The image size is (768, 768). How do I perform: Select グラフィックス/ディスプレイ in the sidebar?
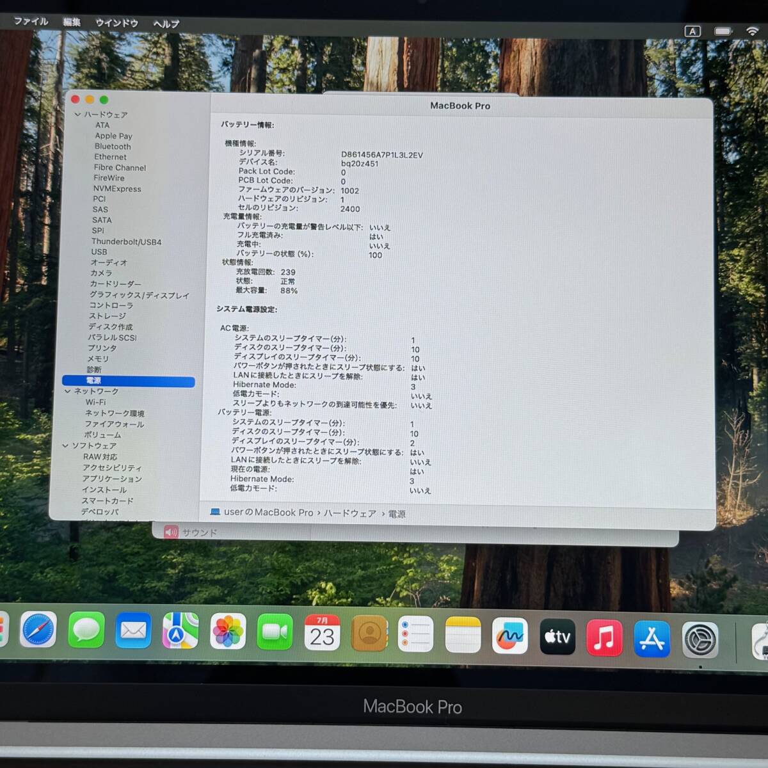[x=140, y=295]
